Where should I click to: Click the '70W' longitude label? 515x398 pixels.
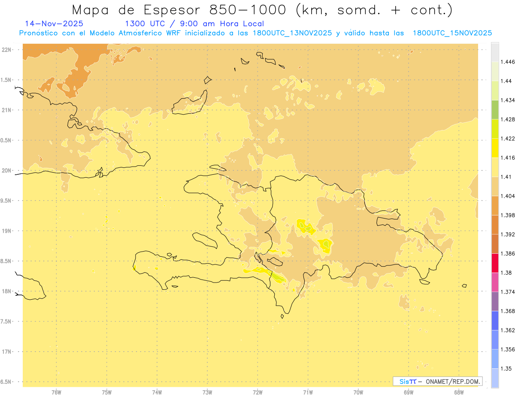(358, 392)
